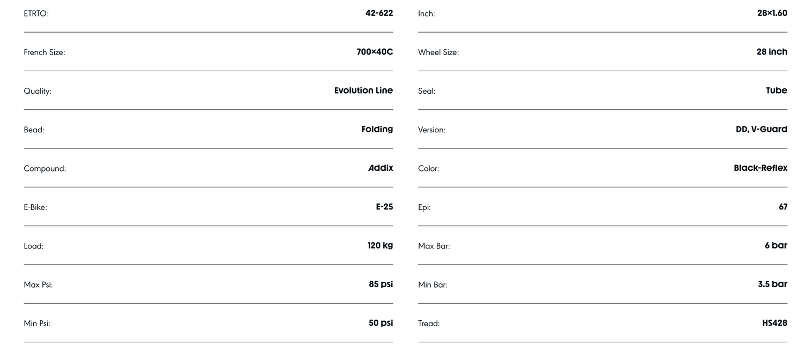Image resolution: width=805 pixels, height=353 pixels.
Task: Select the 28×1.60 inch value
Action: coord(772,13)
